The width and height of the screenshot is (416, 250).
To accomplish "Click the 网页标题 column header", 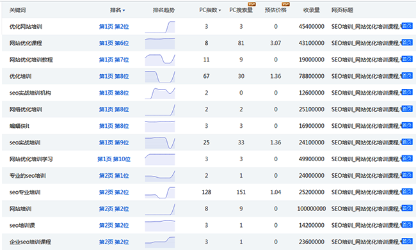I will (342, 10).
